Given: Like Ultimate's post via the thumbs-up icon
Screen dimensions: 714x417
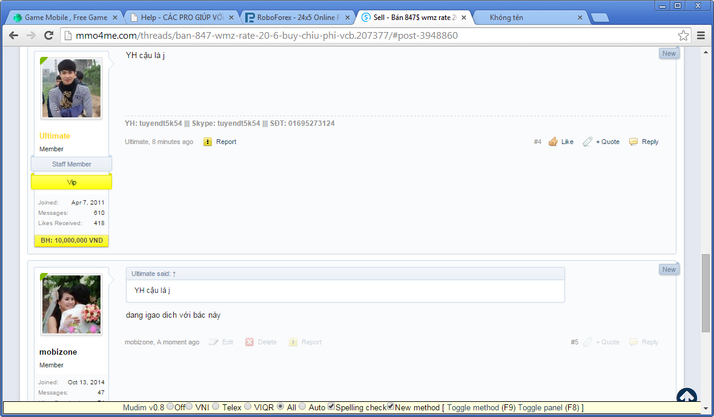Looking at the screenshot, I should 552,141.
